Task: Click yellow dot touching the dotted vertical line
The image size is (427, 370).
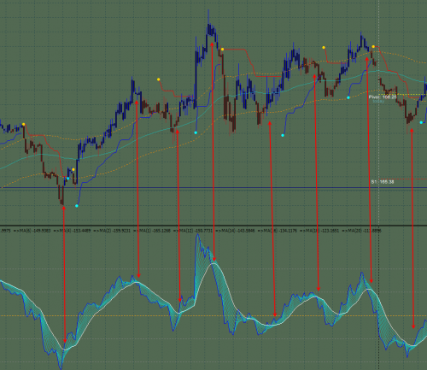Action: click(x=373, y=47)
